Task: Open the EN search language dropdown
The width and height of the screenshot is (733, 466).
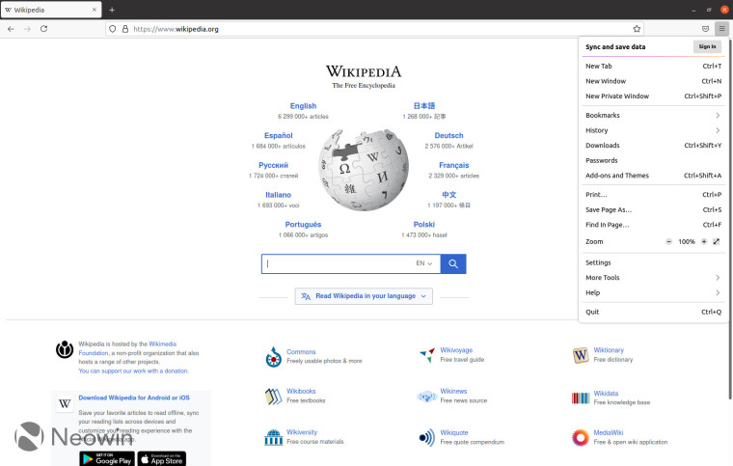Action: [424, 263]
